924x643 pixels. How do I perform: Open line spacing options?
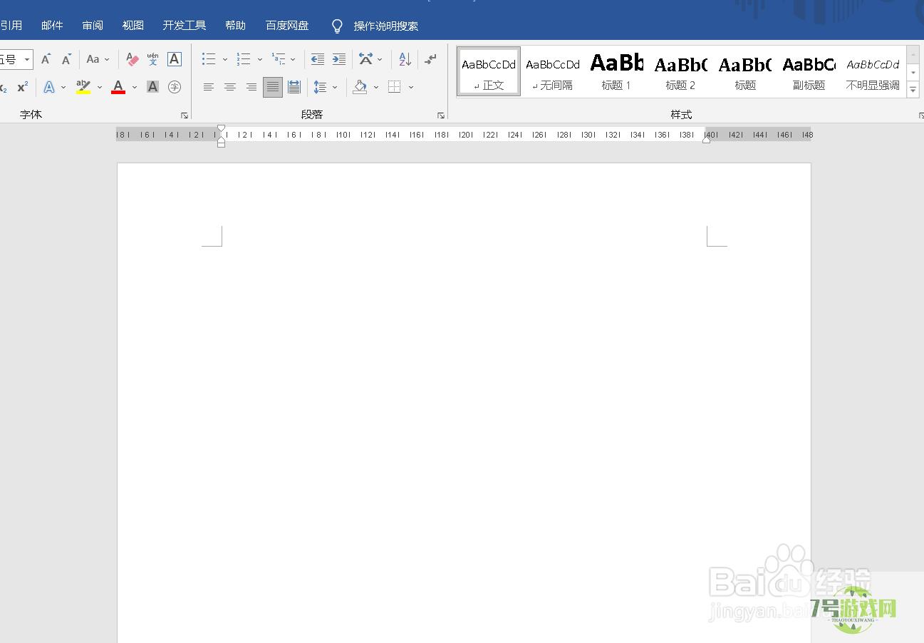[320, 87]
